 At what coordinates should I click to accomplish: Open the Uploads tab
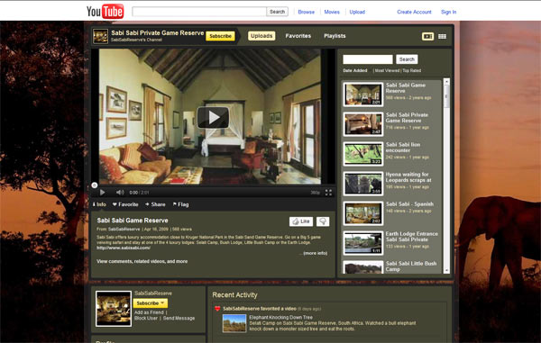tap(261, 36)
